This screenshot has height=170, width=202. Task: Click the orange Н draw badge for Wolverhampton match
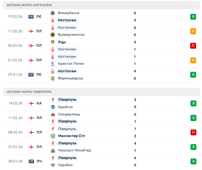pos(193,31)
